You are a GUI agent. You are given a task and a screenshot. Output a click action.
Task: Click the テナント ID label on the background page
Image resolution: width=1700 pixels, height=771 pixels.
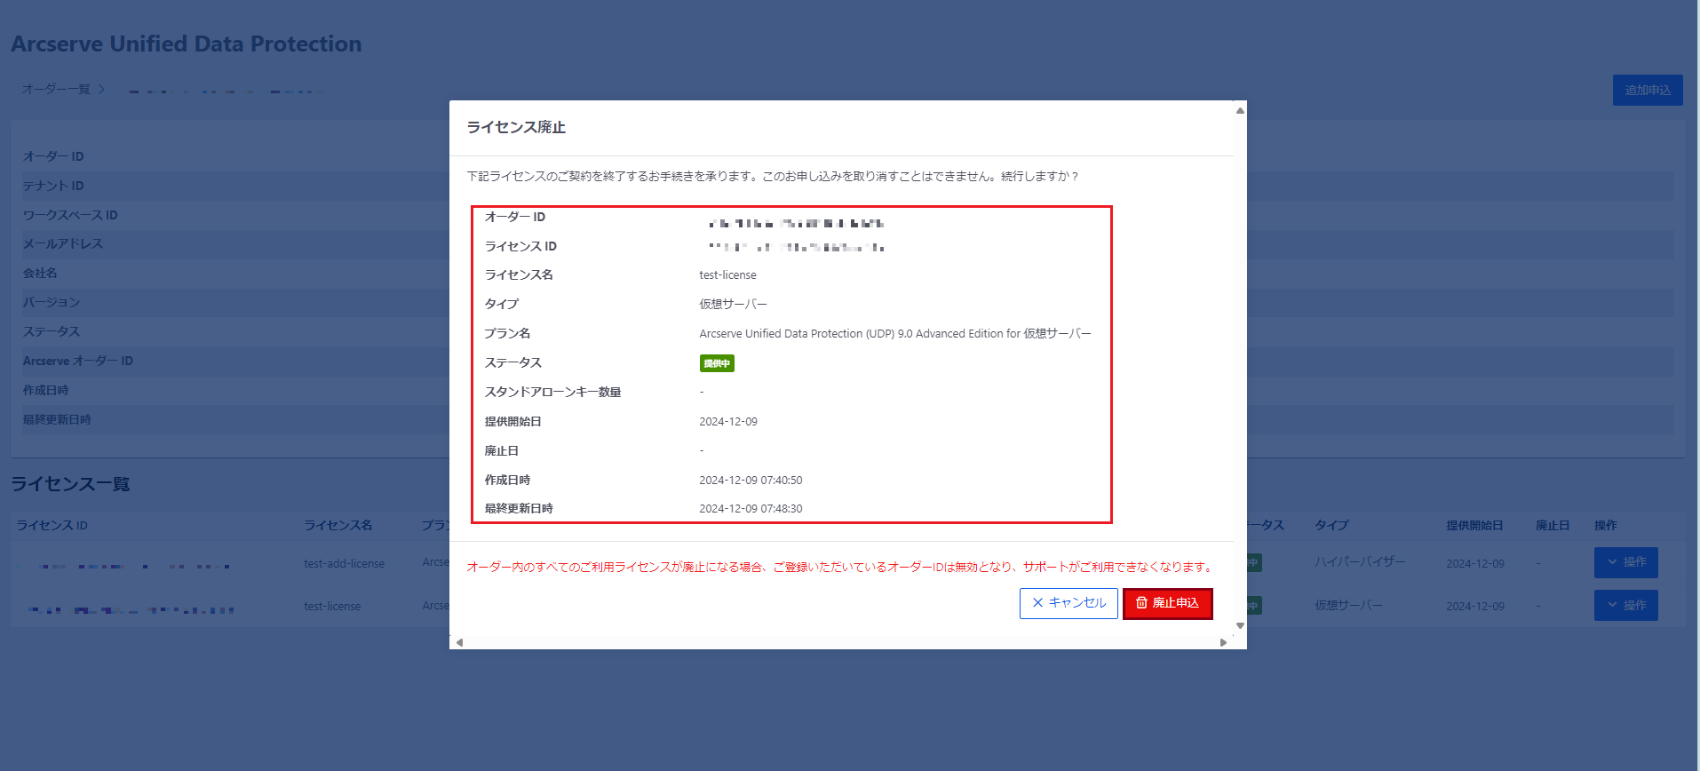click(53, 186)
